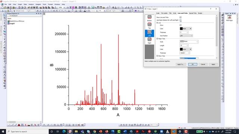This screenshot has width=239, height=134.
Task: Open Settings gear in the taskbar
Action: (x=180, y=131)
